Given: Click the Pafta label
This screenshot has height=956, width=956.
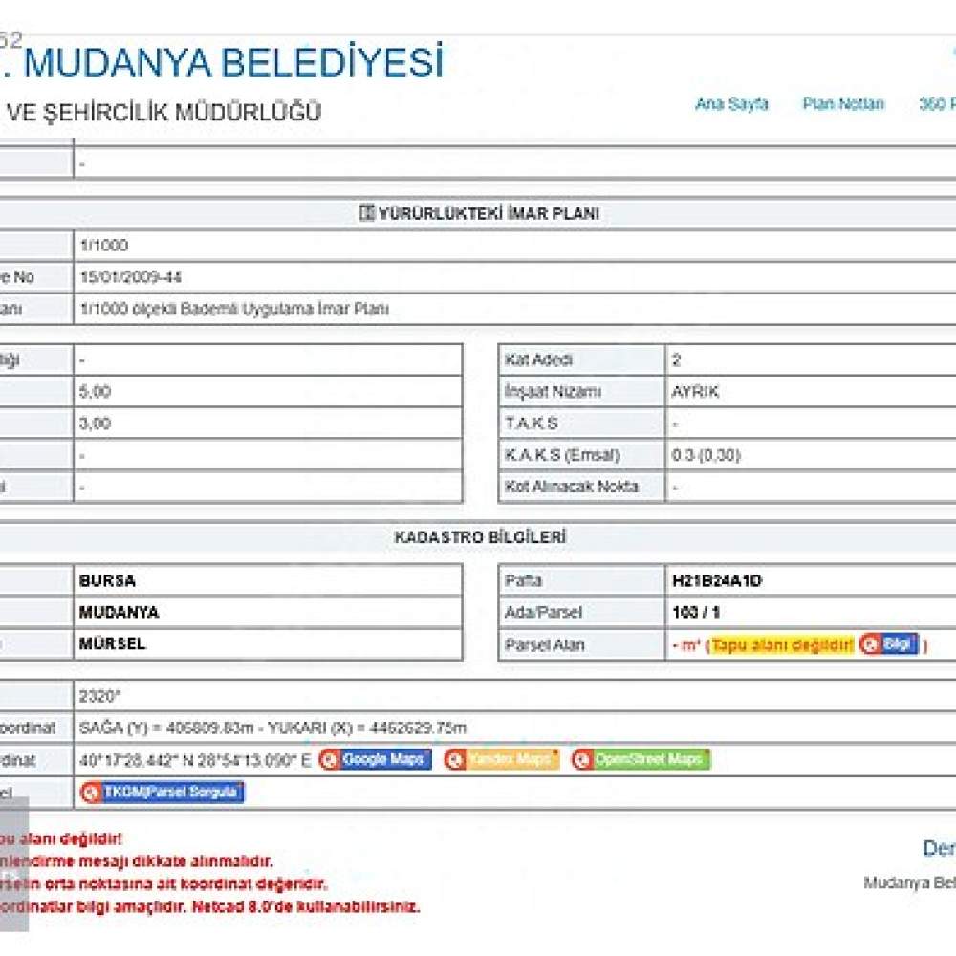Looking at the screenshot, I should pos(523,580).
